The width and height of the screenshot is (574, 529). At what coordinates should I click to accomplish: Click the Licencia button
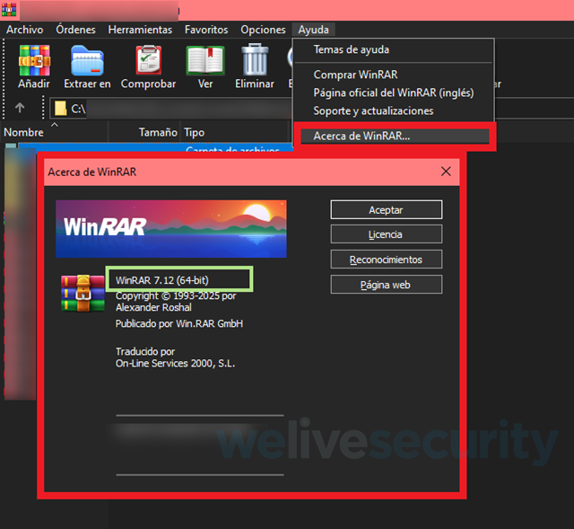386,234
